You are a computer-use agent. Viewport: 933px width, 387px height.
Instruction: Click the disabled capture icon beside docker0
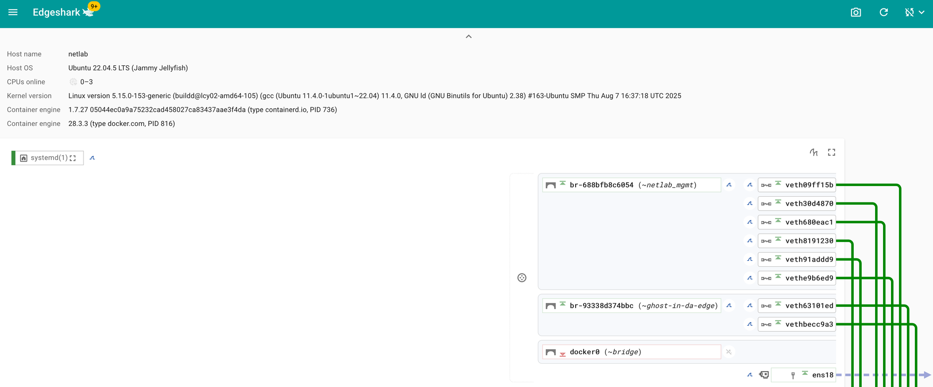point(729,352)
